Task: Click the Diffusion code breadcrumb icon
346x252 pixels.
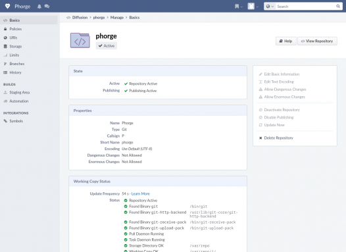Action: point(68,17)
